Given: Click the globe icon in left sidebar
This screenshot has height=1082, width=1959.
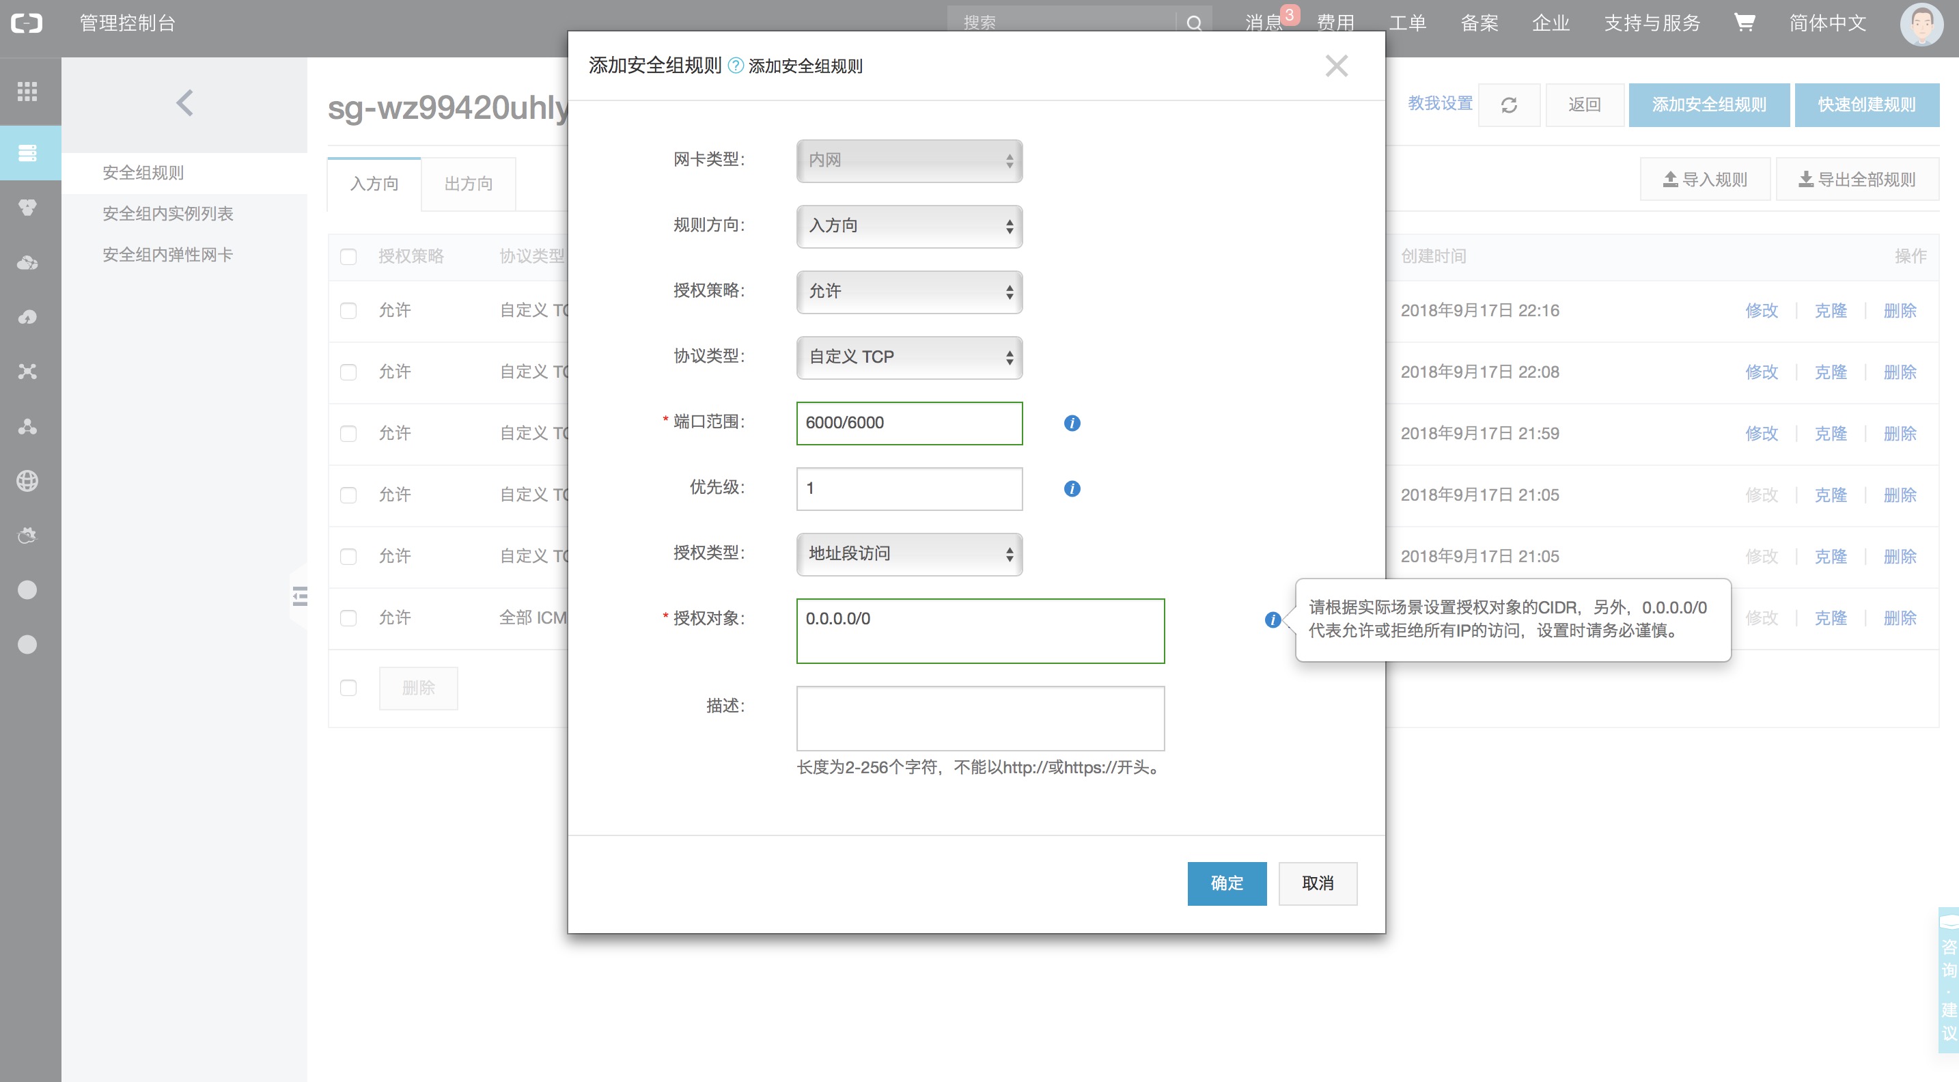Looking at the screenshot, I should 27,481.
